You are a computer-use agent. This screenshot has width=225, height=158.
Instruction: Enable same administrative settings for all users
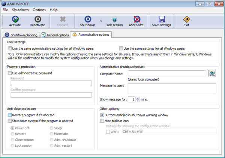pyautogui.click(x=10, y=48)
